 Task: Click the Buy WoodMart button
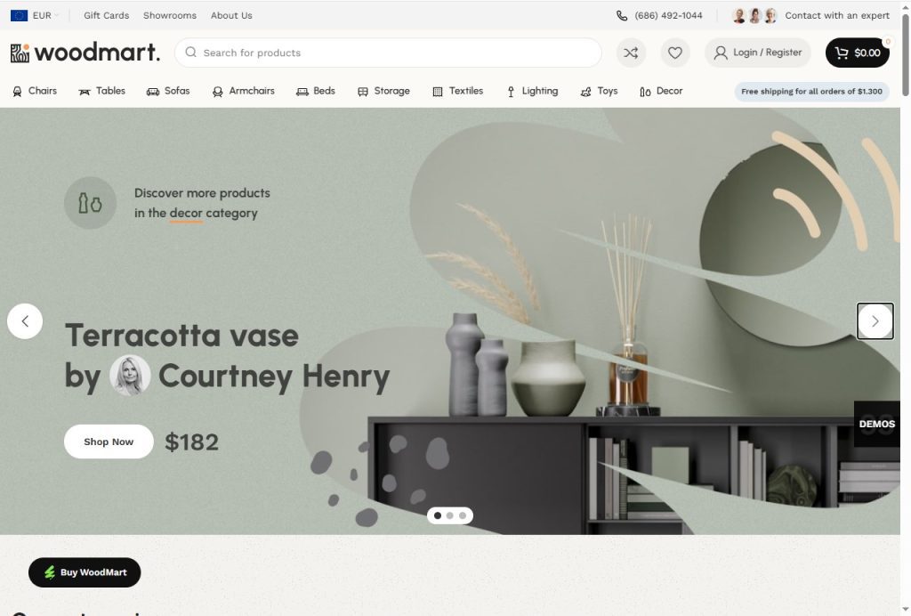85,572
